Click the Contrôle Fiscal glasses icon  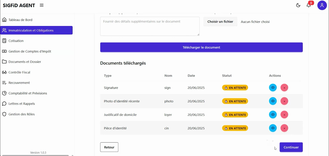(x=4, y=72)
